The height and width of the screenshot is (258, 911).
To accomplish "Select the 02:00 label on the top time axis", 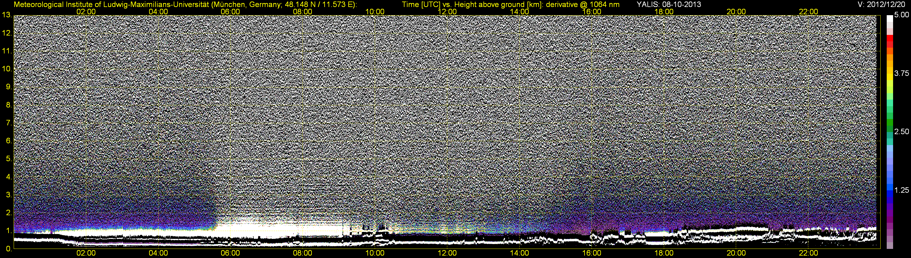I will pos(86,12).
